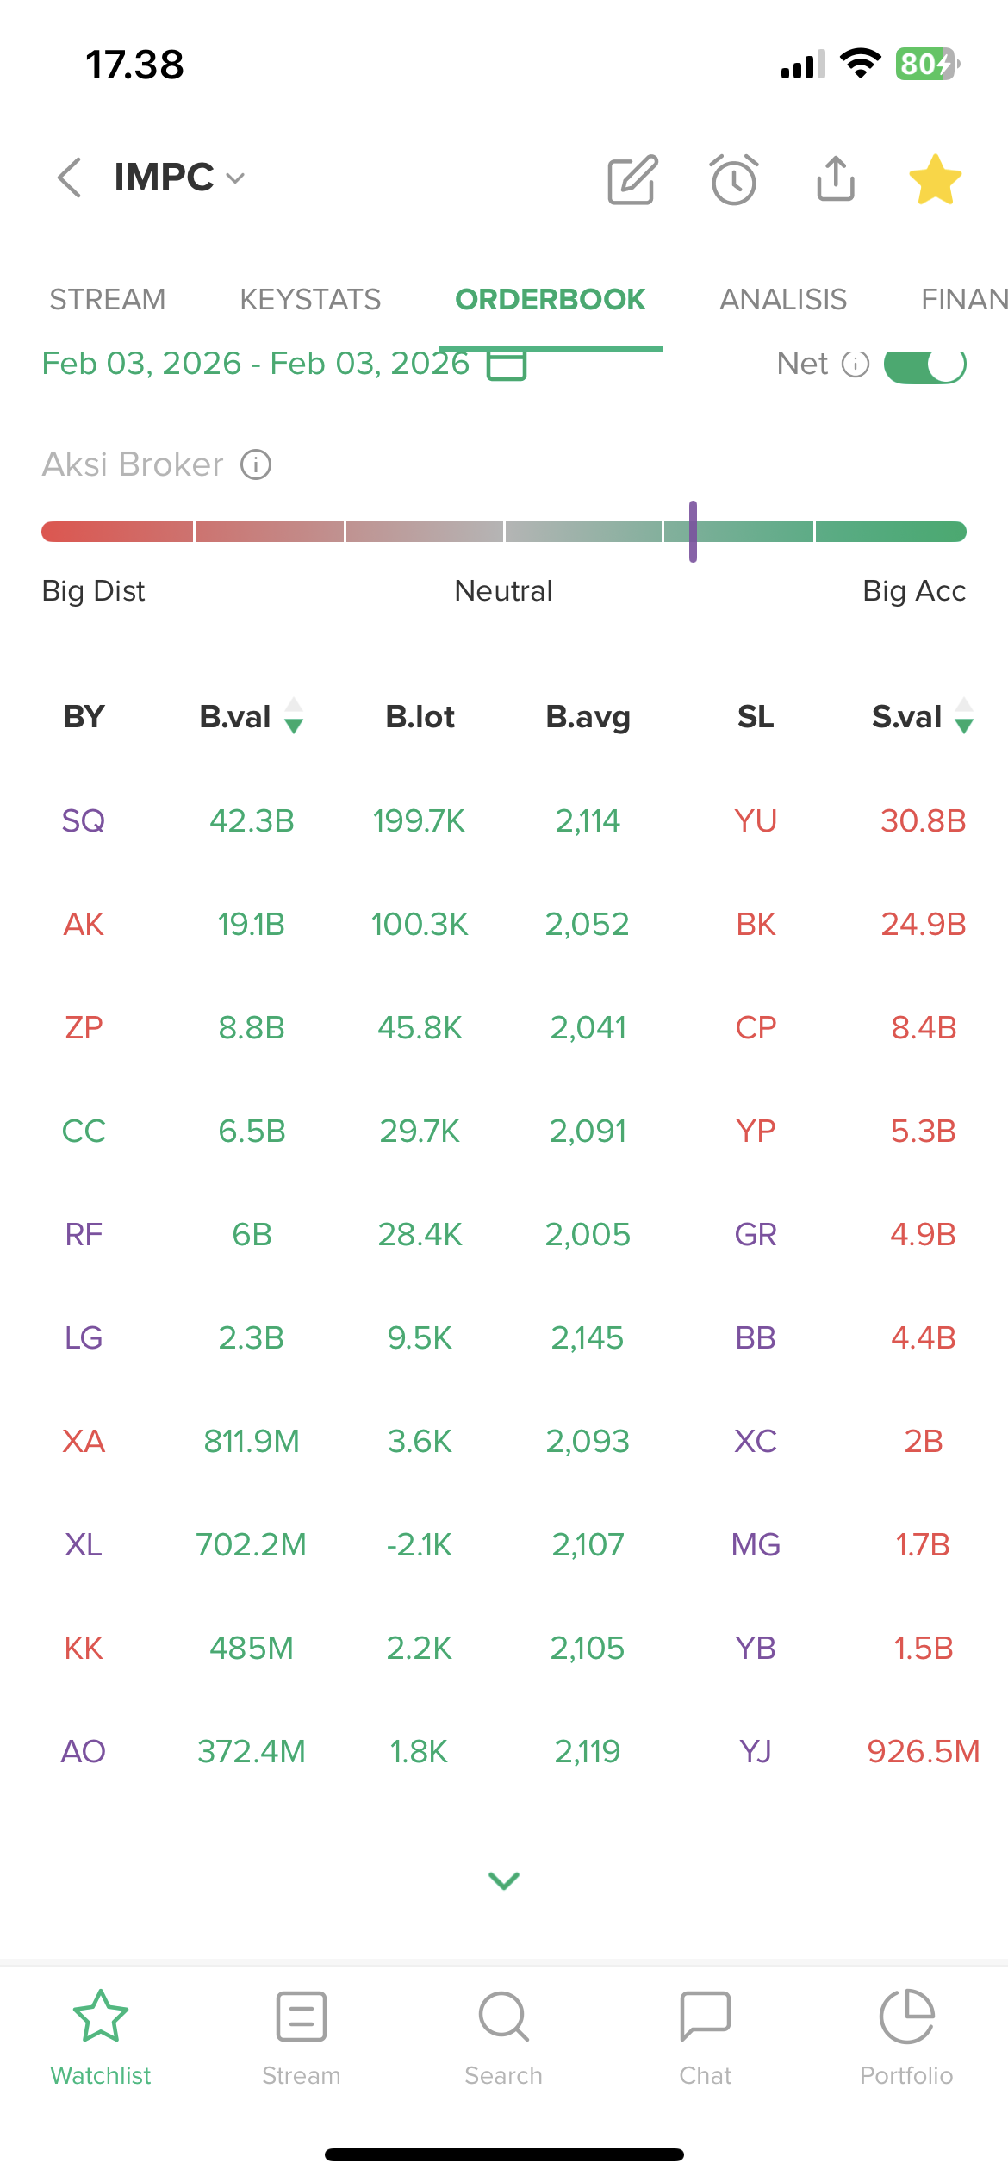
Task: Tap the share icon
Action: click(836, 179)
